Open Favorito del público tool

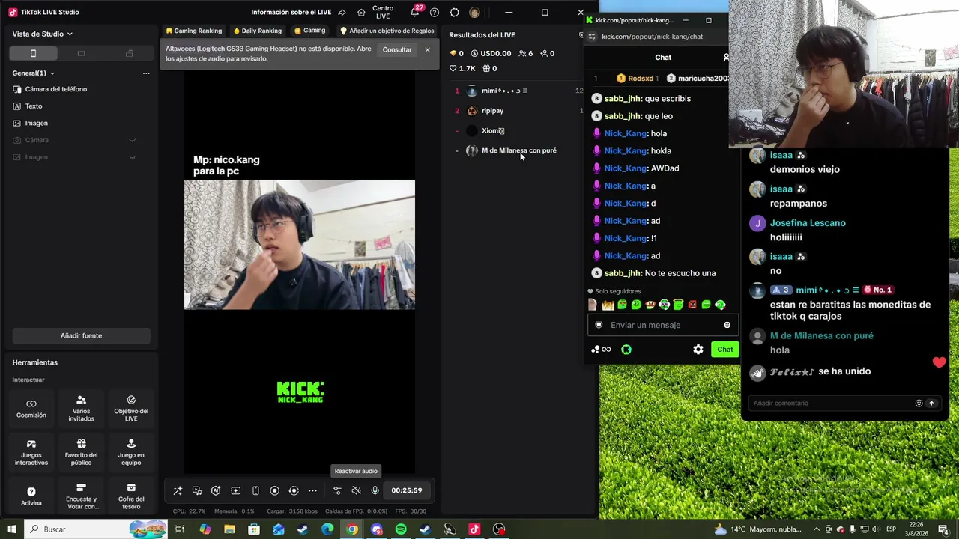click(x=81, y=452)
